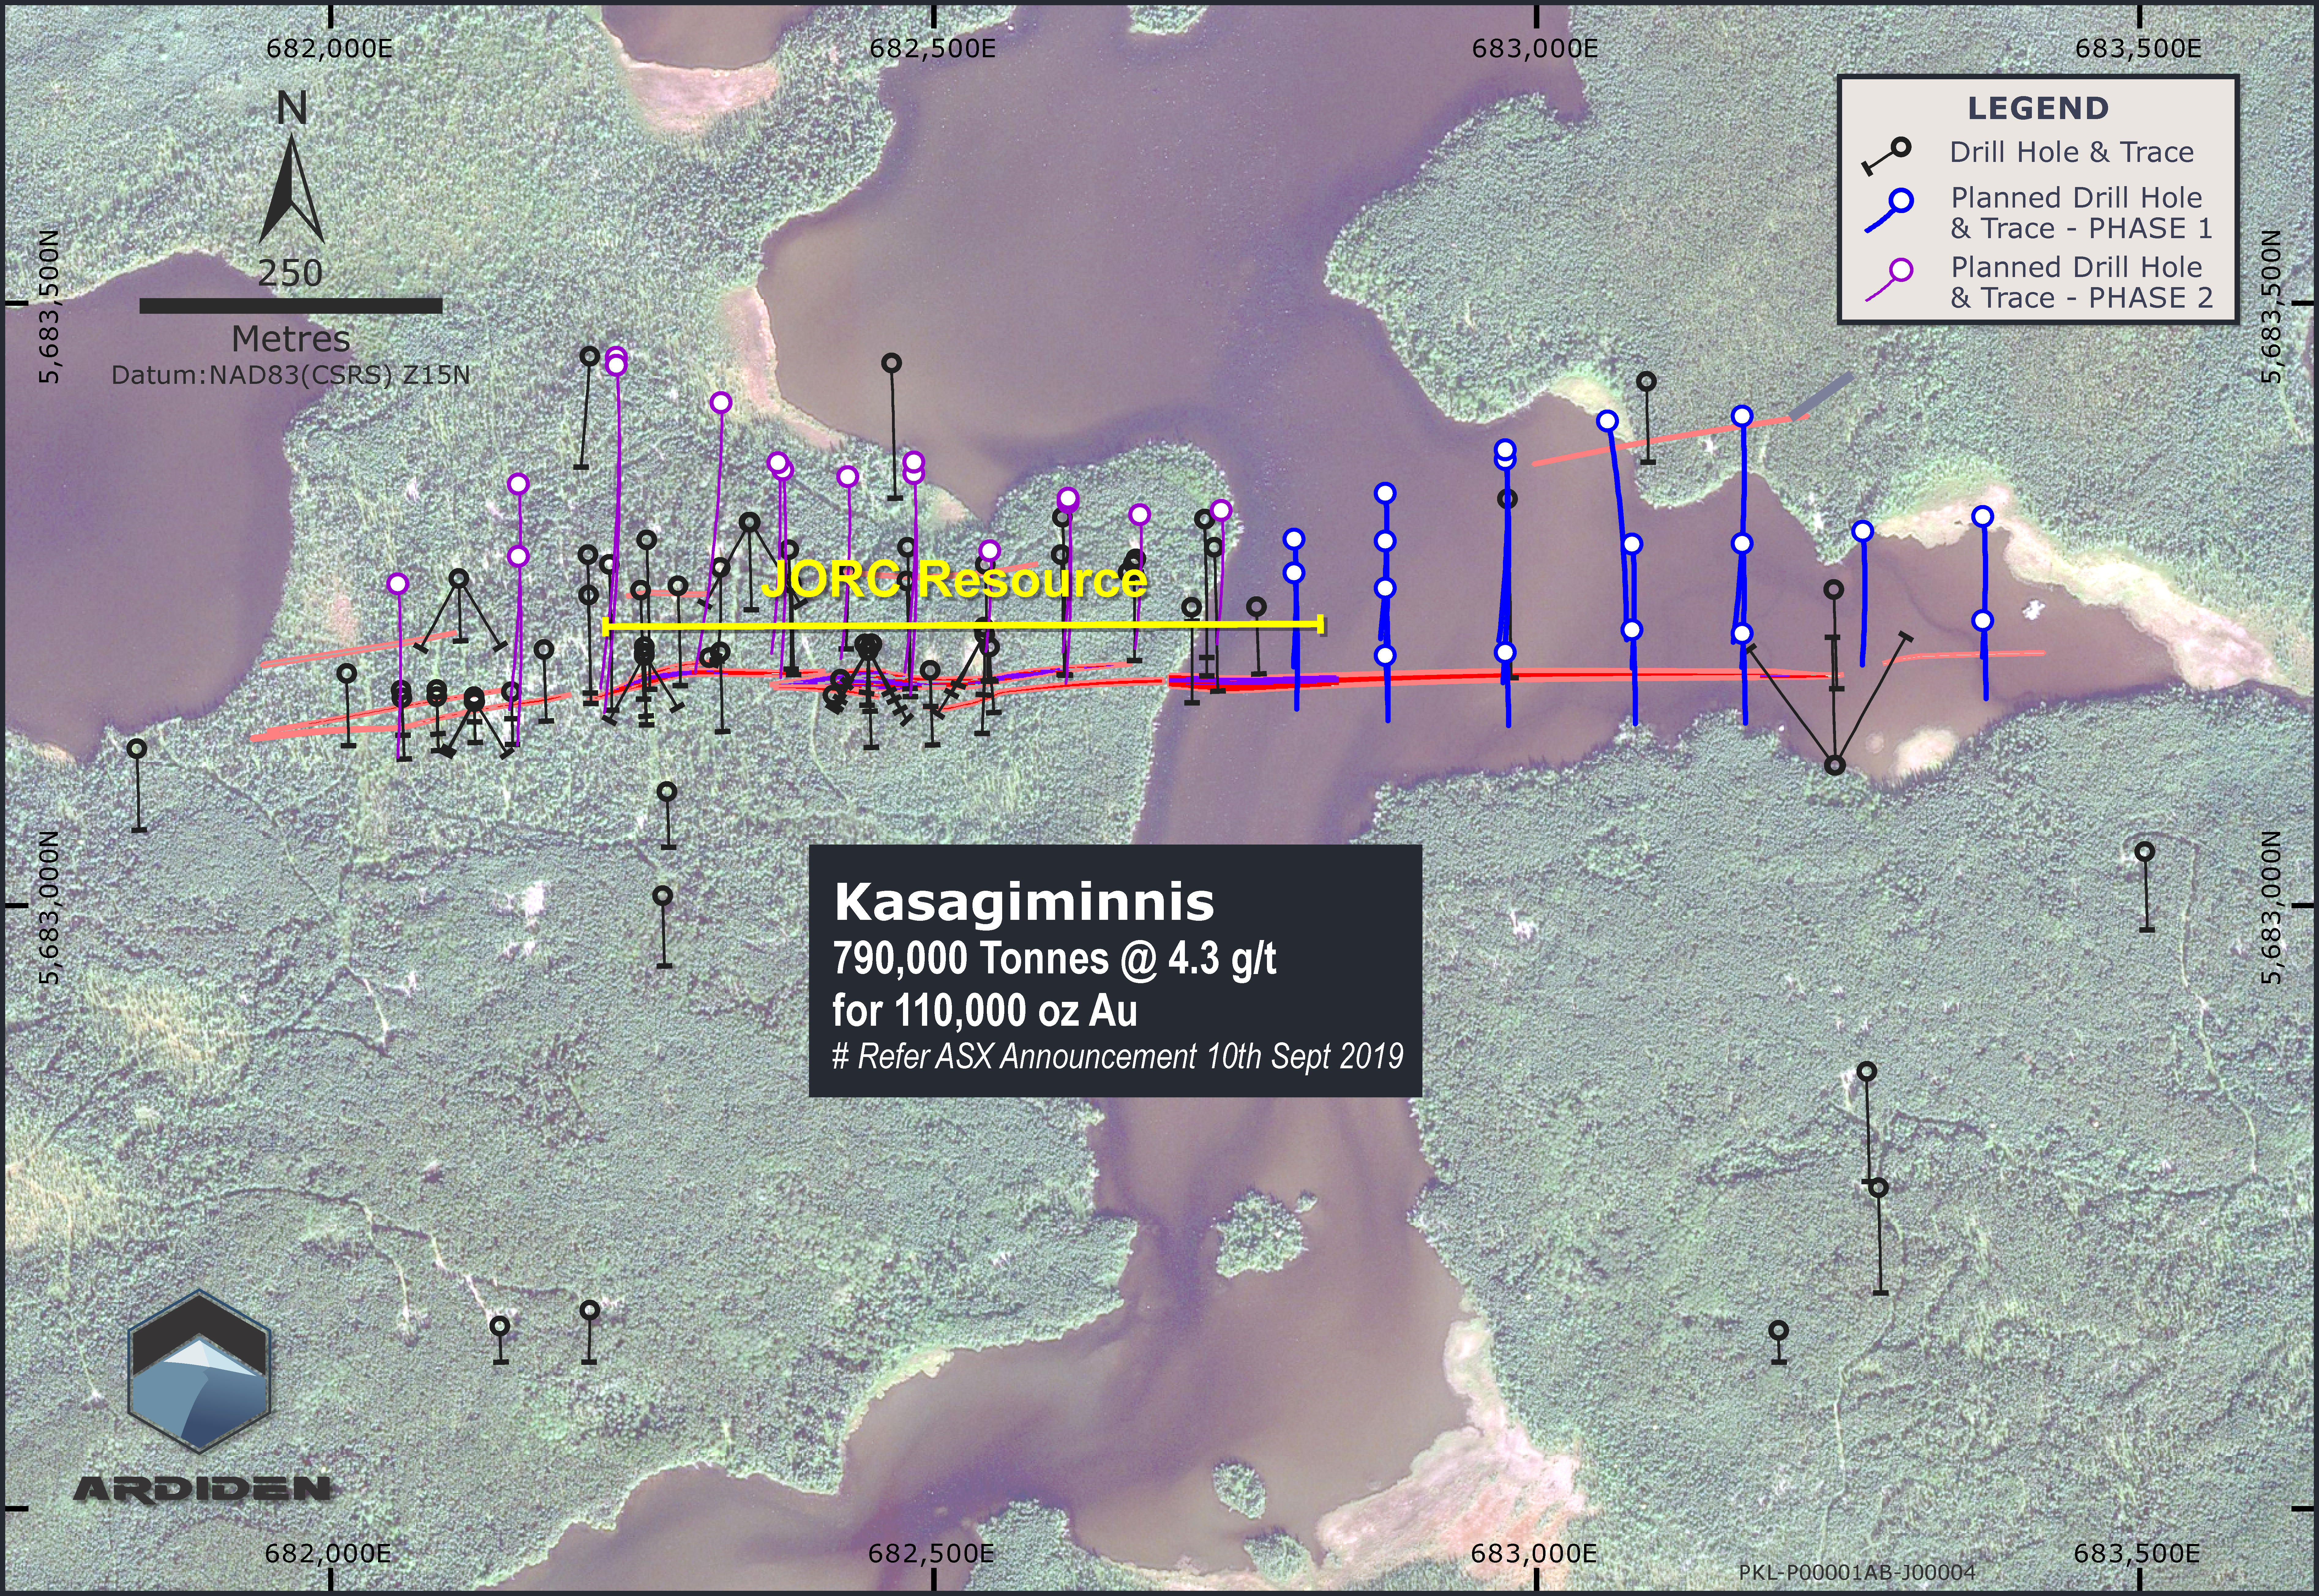Screen dimensions: 2319x1596
Task: Click '790,000 Tonnes @ 4.3 g/t' text
Action: [x=1055, y=959]
